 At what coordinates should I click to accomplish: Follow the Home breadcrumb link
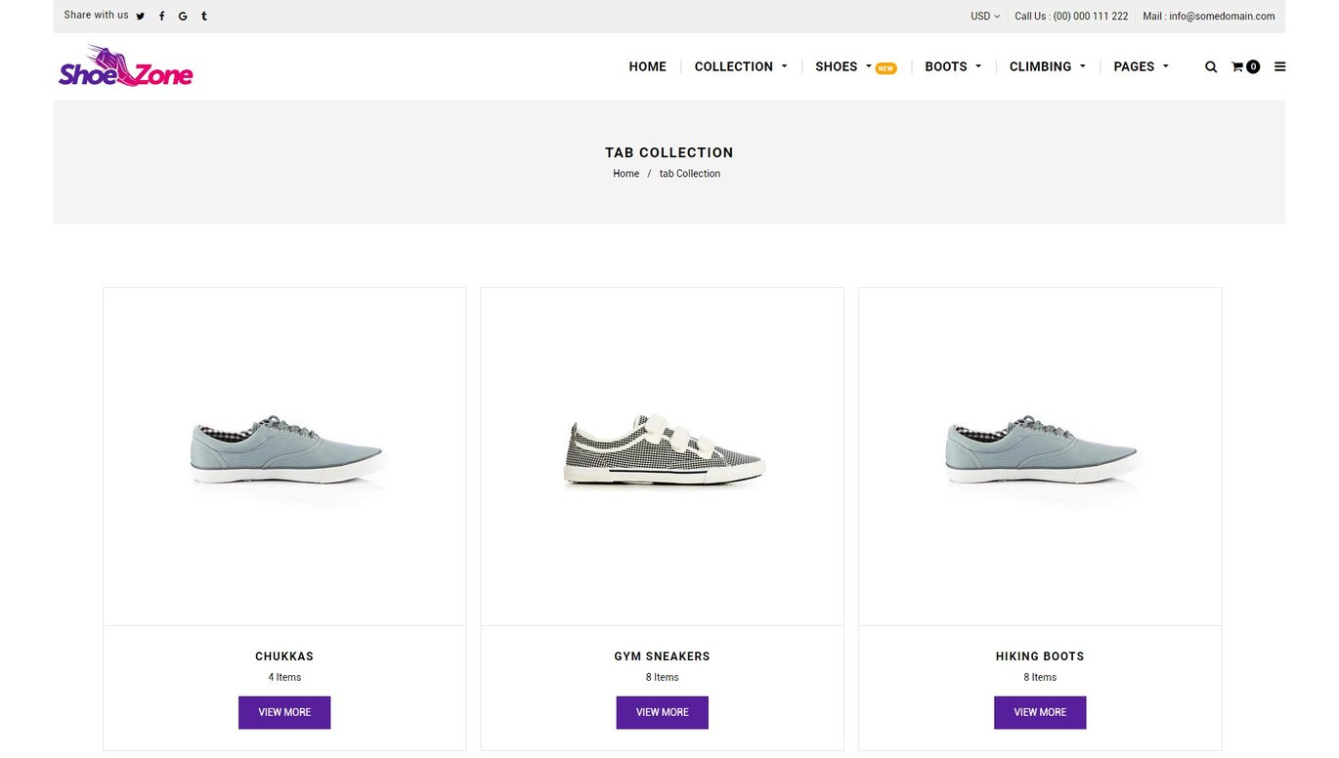[x=626, y=174]
